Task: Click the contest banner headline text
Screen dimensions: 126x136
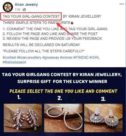Action: tap(62, 78)
